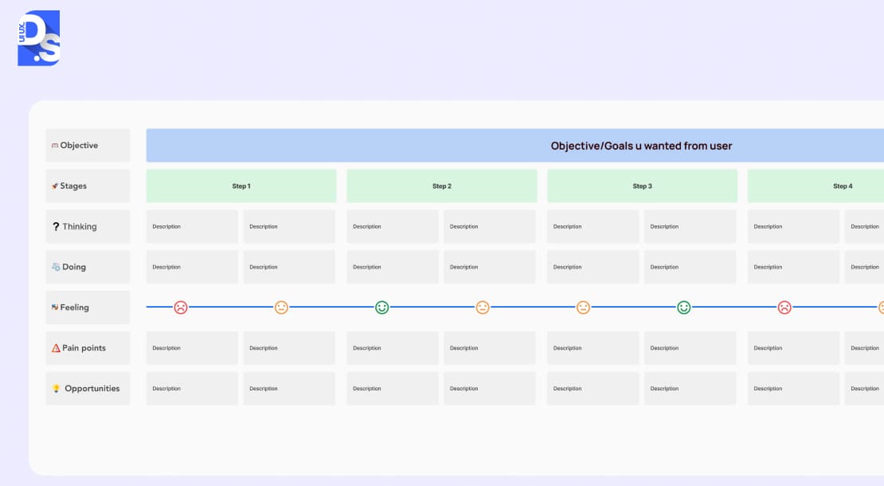Click the question mark icon beside Thinking

[x=56, y=227]
